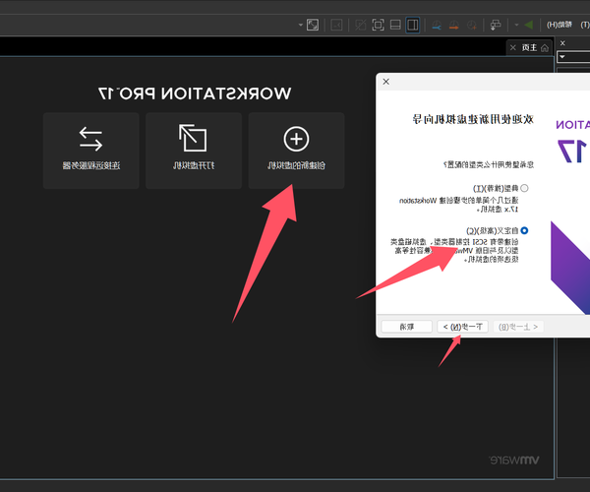Open the stretch guest dropdown arrow

click(x=301, y=25)
